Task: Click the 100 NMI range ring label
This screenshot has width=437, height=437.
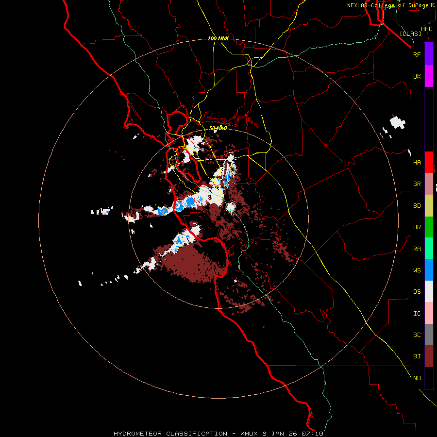Action: (218, 38)
